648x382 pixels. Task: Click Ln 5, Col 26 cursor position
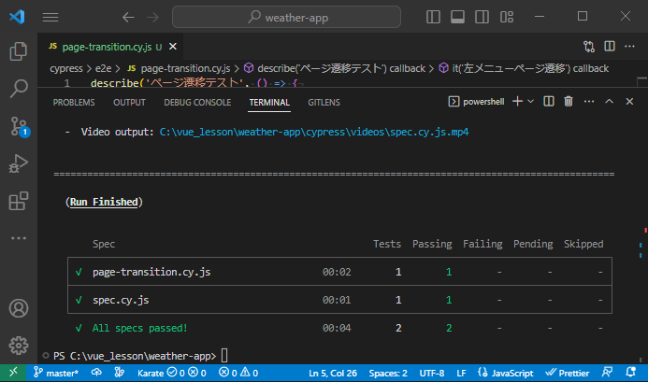(333, 373)
